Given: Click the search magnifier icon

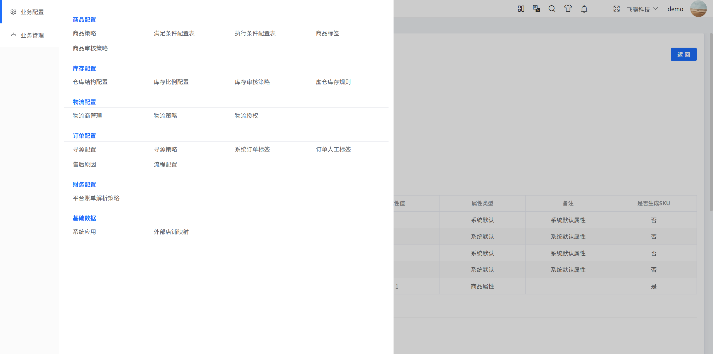Looking at the screenshot, I should coord(552,9).
